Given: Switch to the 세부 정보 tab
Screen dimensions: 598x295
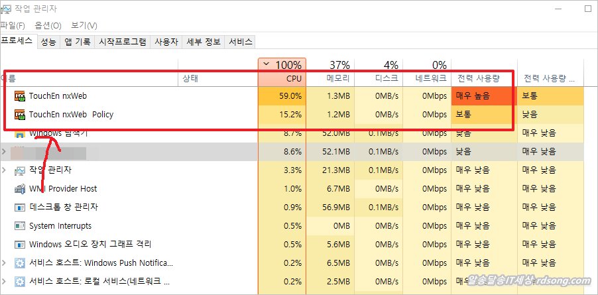Looking at the screenshot, I should [x=204, y=42].
